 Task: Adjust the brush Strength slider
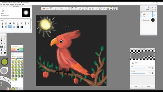point(139,73)
